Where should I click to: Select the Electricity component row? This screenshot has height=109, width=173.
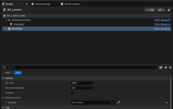[86, 29]
